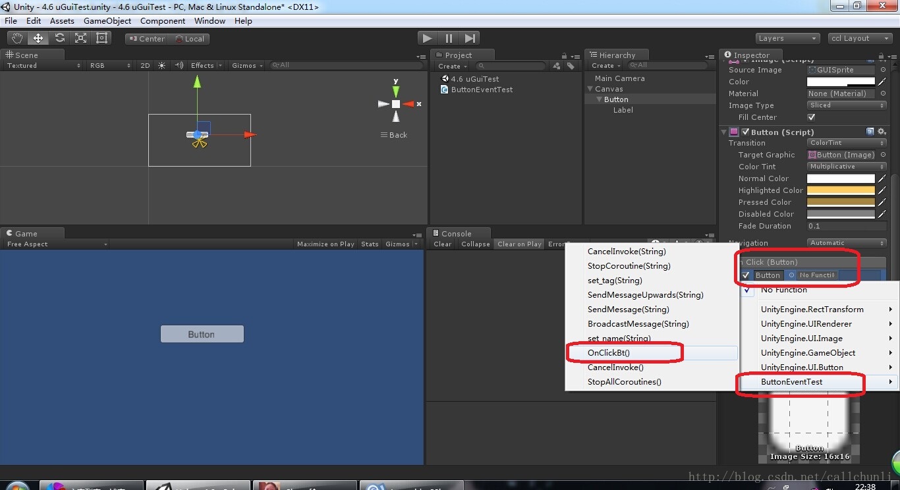
Task: Open the Scene panel options menu icon
Action: pyautogui.click(x=421, y=57)
